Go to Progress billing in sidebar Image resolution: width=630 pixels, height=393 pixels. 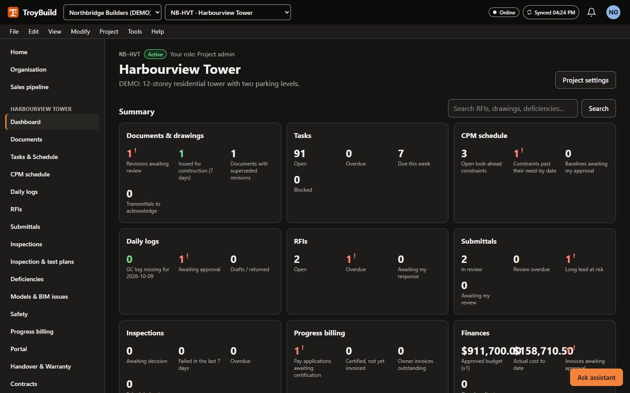point(52,331)
